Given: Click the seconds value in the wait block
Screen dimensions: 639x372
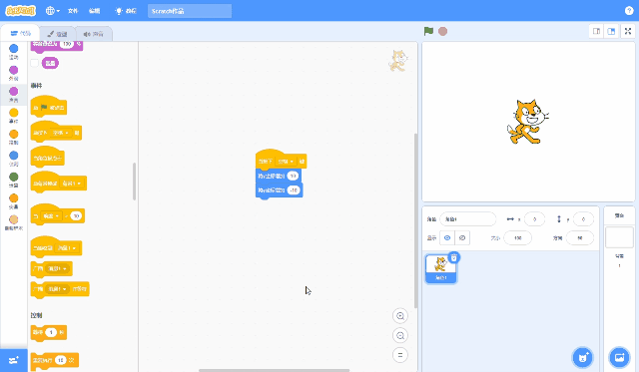Looking at the screenshot, I should click(51, 332).
